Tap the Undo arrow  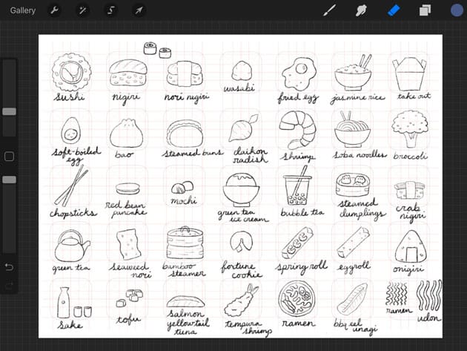click(9, 266)
